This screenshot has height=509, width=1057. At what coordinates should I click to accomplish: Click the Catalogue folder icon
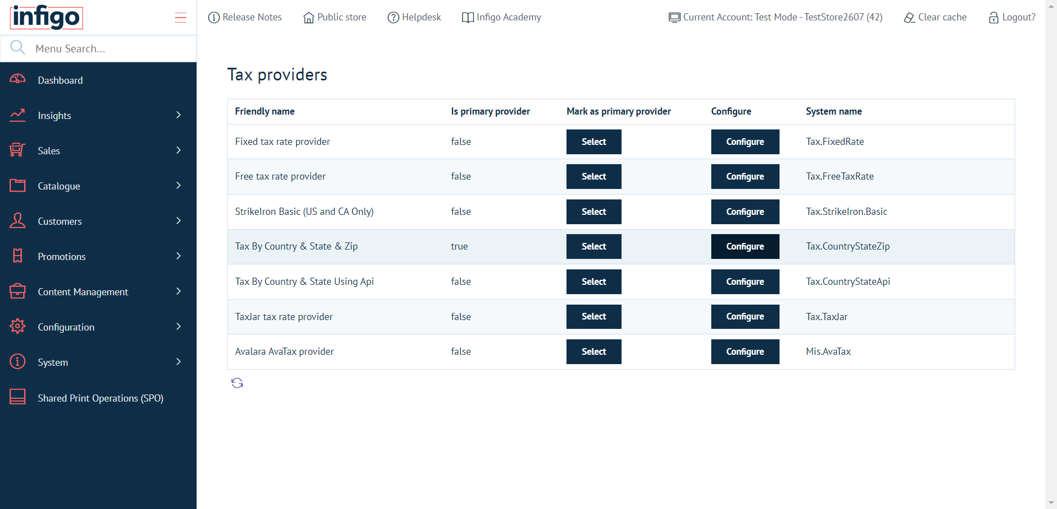(x=18, y=186)
